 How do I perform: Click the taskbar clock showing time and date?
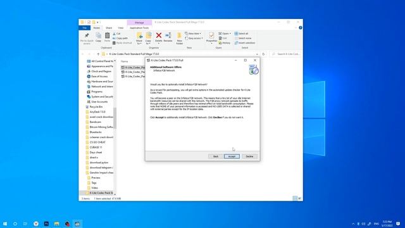(387, 224)
